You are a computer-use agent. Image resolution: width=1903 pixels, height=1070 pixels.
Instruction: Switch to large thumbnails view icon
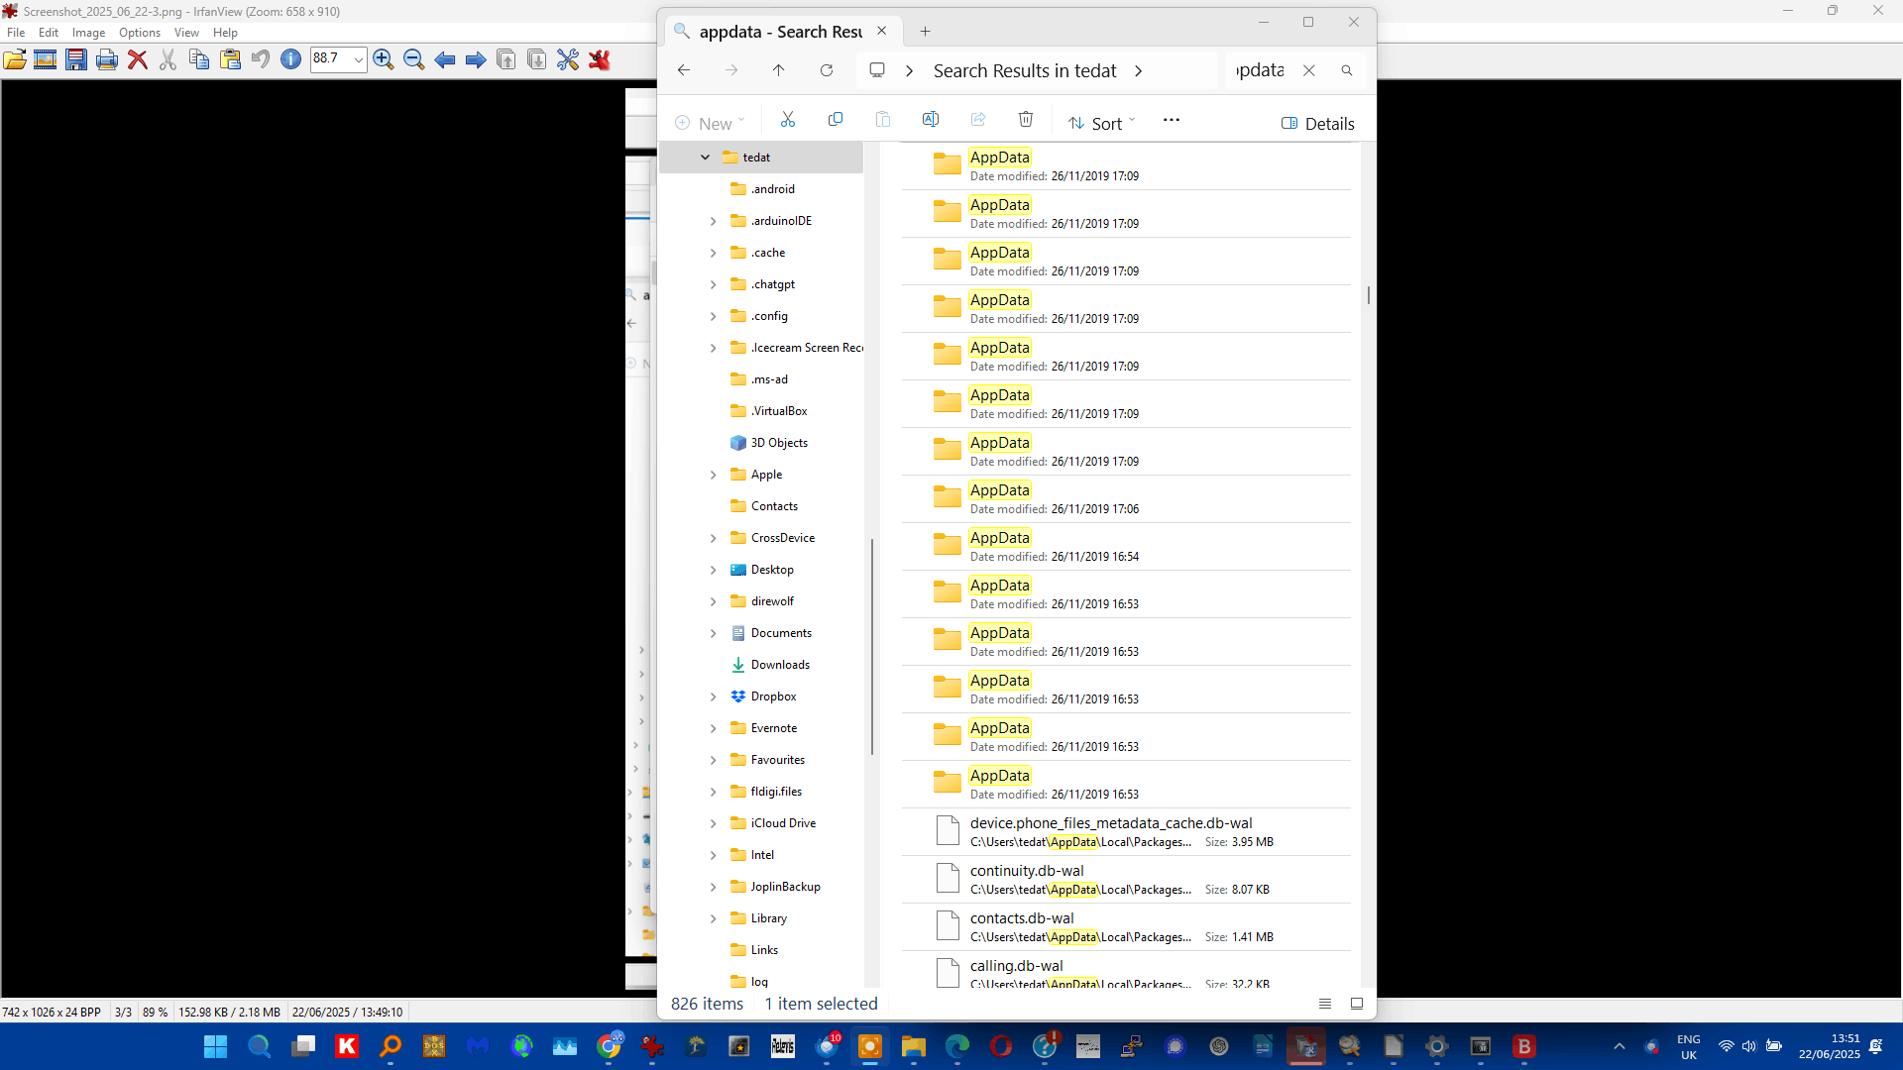tap(1357, 1004)
